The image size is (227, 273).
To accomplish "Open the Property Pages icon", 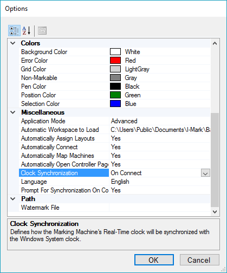I will click(x=42, y=30).
